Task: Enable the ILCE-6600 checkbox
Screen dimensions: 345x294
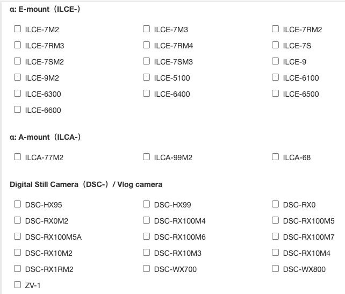Action: (x=18, y=110)
